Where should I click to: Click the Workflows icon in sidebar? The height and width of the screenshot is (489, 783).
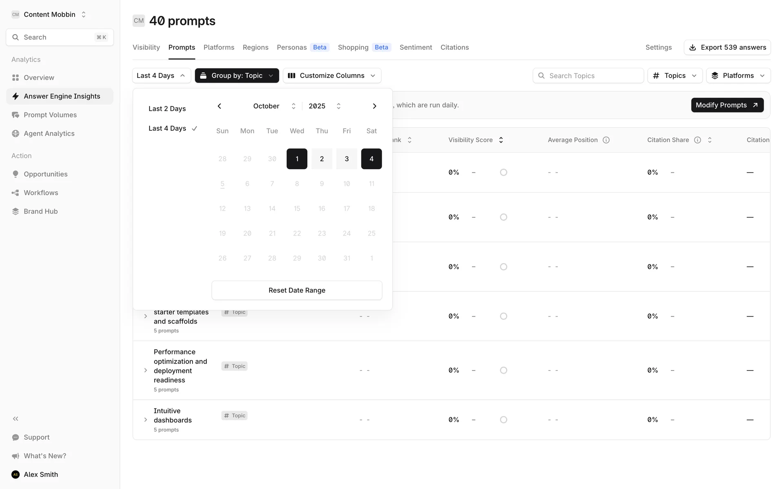tap(15, 193)
